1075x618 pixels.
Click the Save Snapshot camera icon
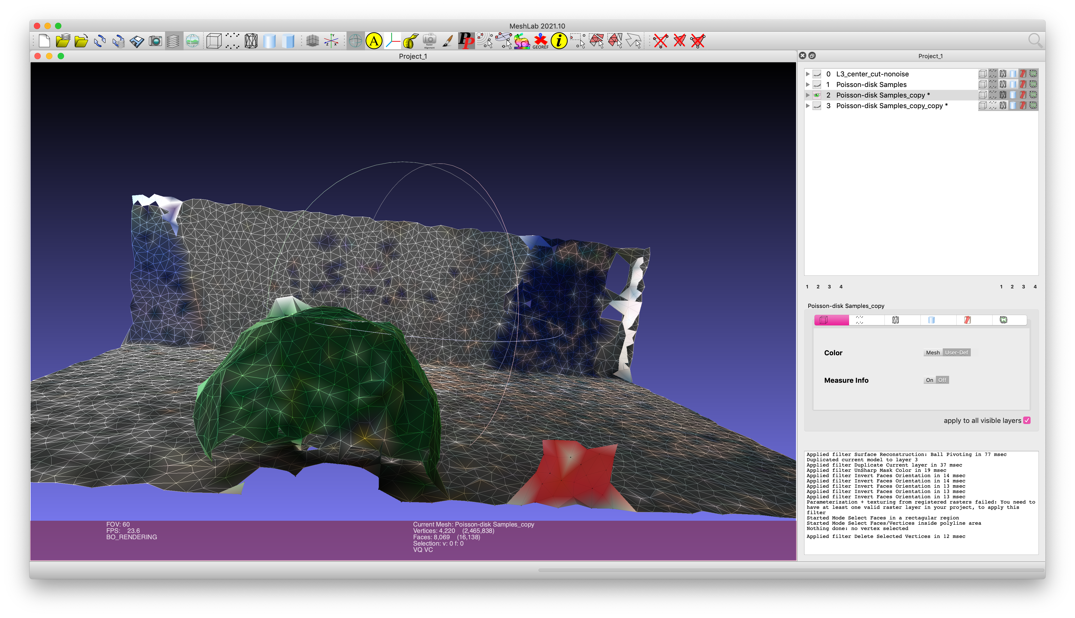pyautogui.click(x=156, y=41)
